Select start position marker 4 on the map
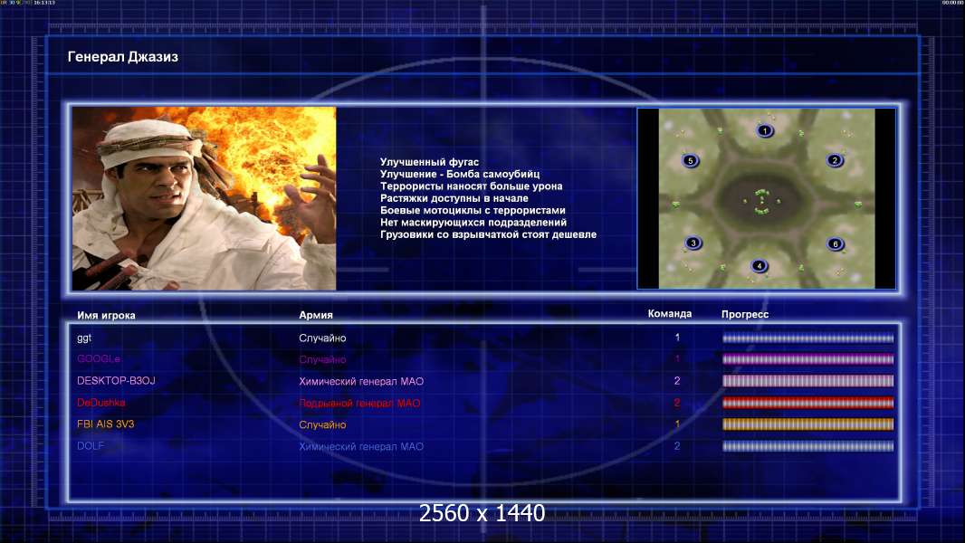The height and width of the screenshot is (543, 965). click(x=760, y=266)
